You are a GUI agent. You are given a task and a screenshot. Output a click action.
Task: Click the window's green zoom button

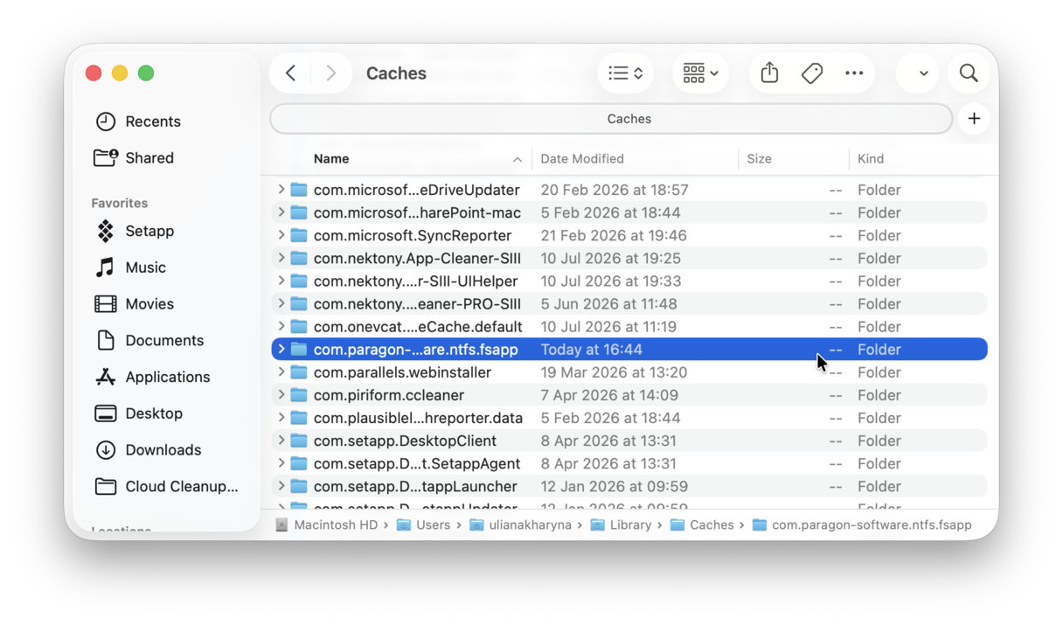click(146, 73)
